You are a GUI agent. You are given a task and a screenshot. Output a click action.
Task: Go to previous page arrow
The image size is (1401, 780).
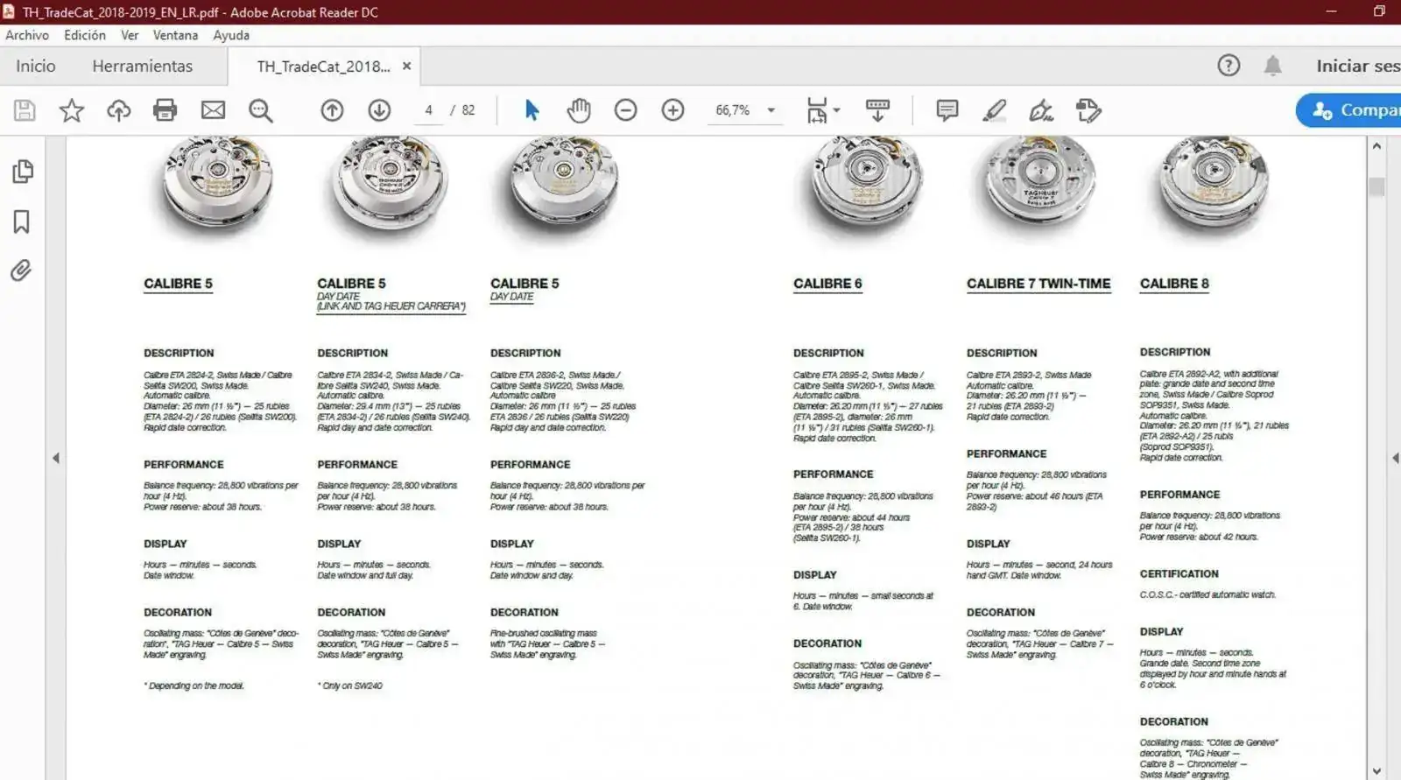coord(332,110)
